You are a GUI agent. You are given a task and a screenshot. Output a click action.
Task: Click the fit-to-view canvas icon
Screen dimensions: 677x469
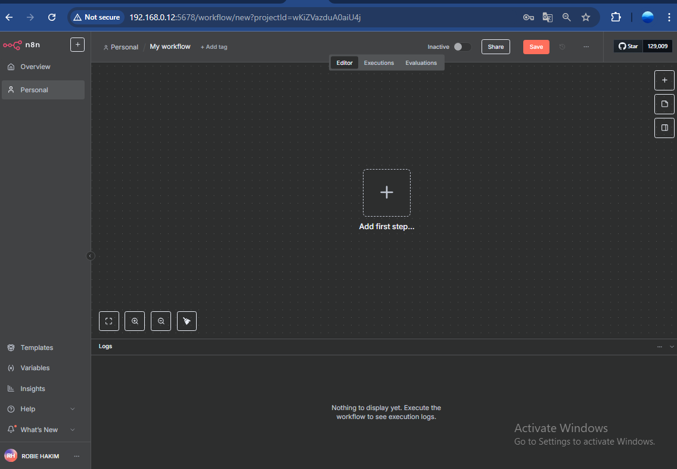click(109, 321)
